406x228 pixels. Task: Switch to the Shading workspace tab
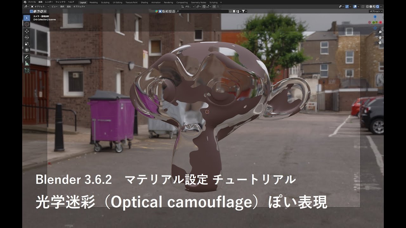144,3
